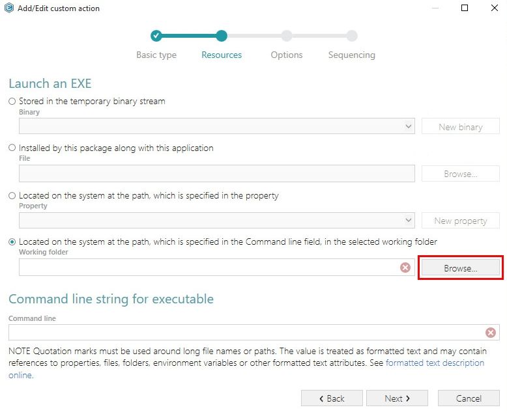Click the 'Launch an EXE' heading
The height and width of the screenshot is (414, 507).
(x=50, y=83)
